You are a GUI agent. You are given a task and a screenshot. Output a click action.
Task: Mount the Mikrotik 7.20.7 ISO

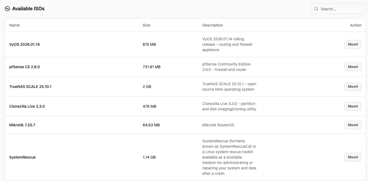[353, 125]
